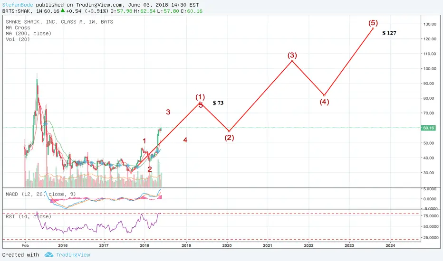
Task: Click the Feb label on time axis
Action: click(25, 245)
